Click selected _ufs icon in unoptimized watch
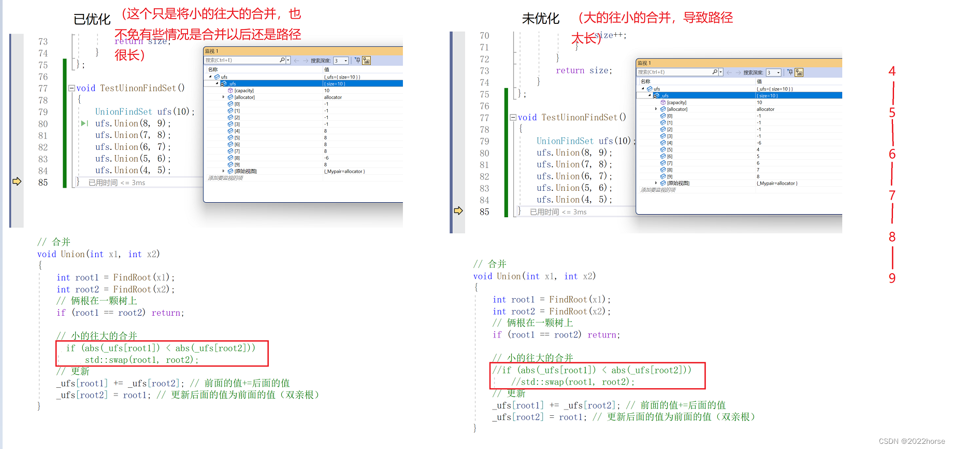This screenshot has width=953, height=449. click(x=656, y=95)
